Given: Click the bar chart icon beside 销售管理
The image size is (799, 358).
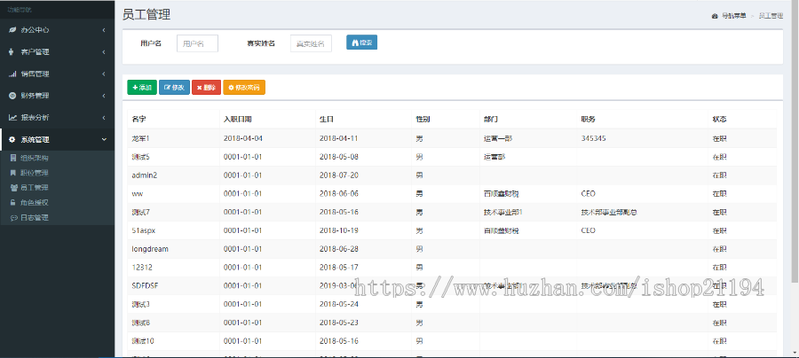Looking at the screenshot, I should point(12,74).
